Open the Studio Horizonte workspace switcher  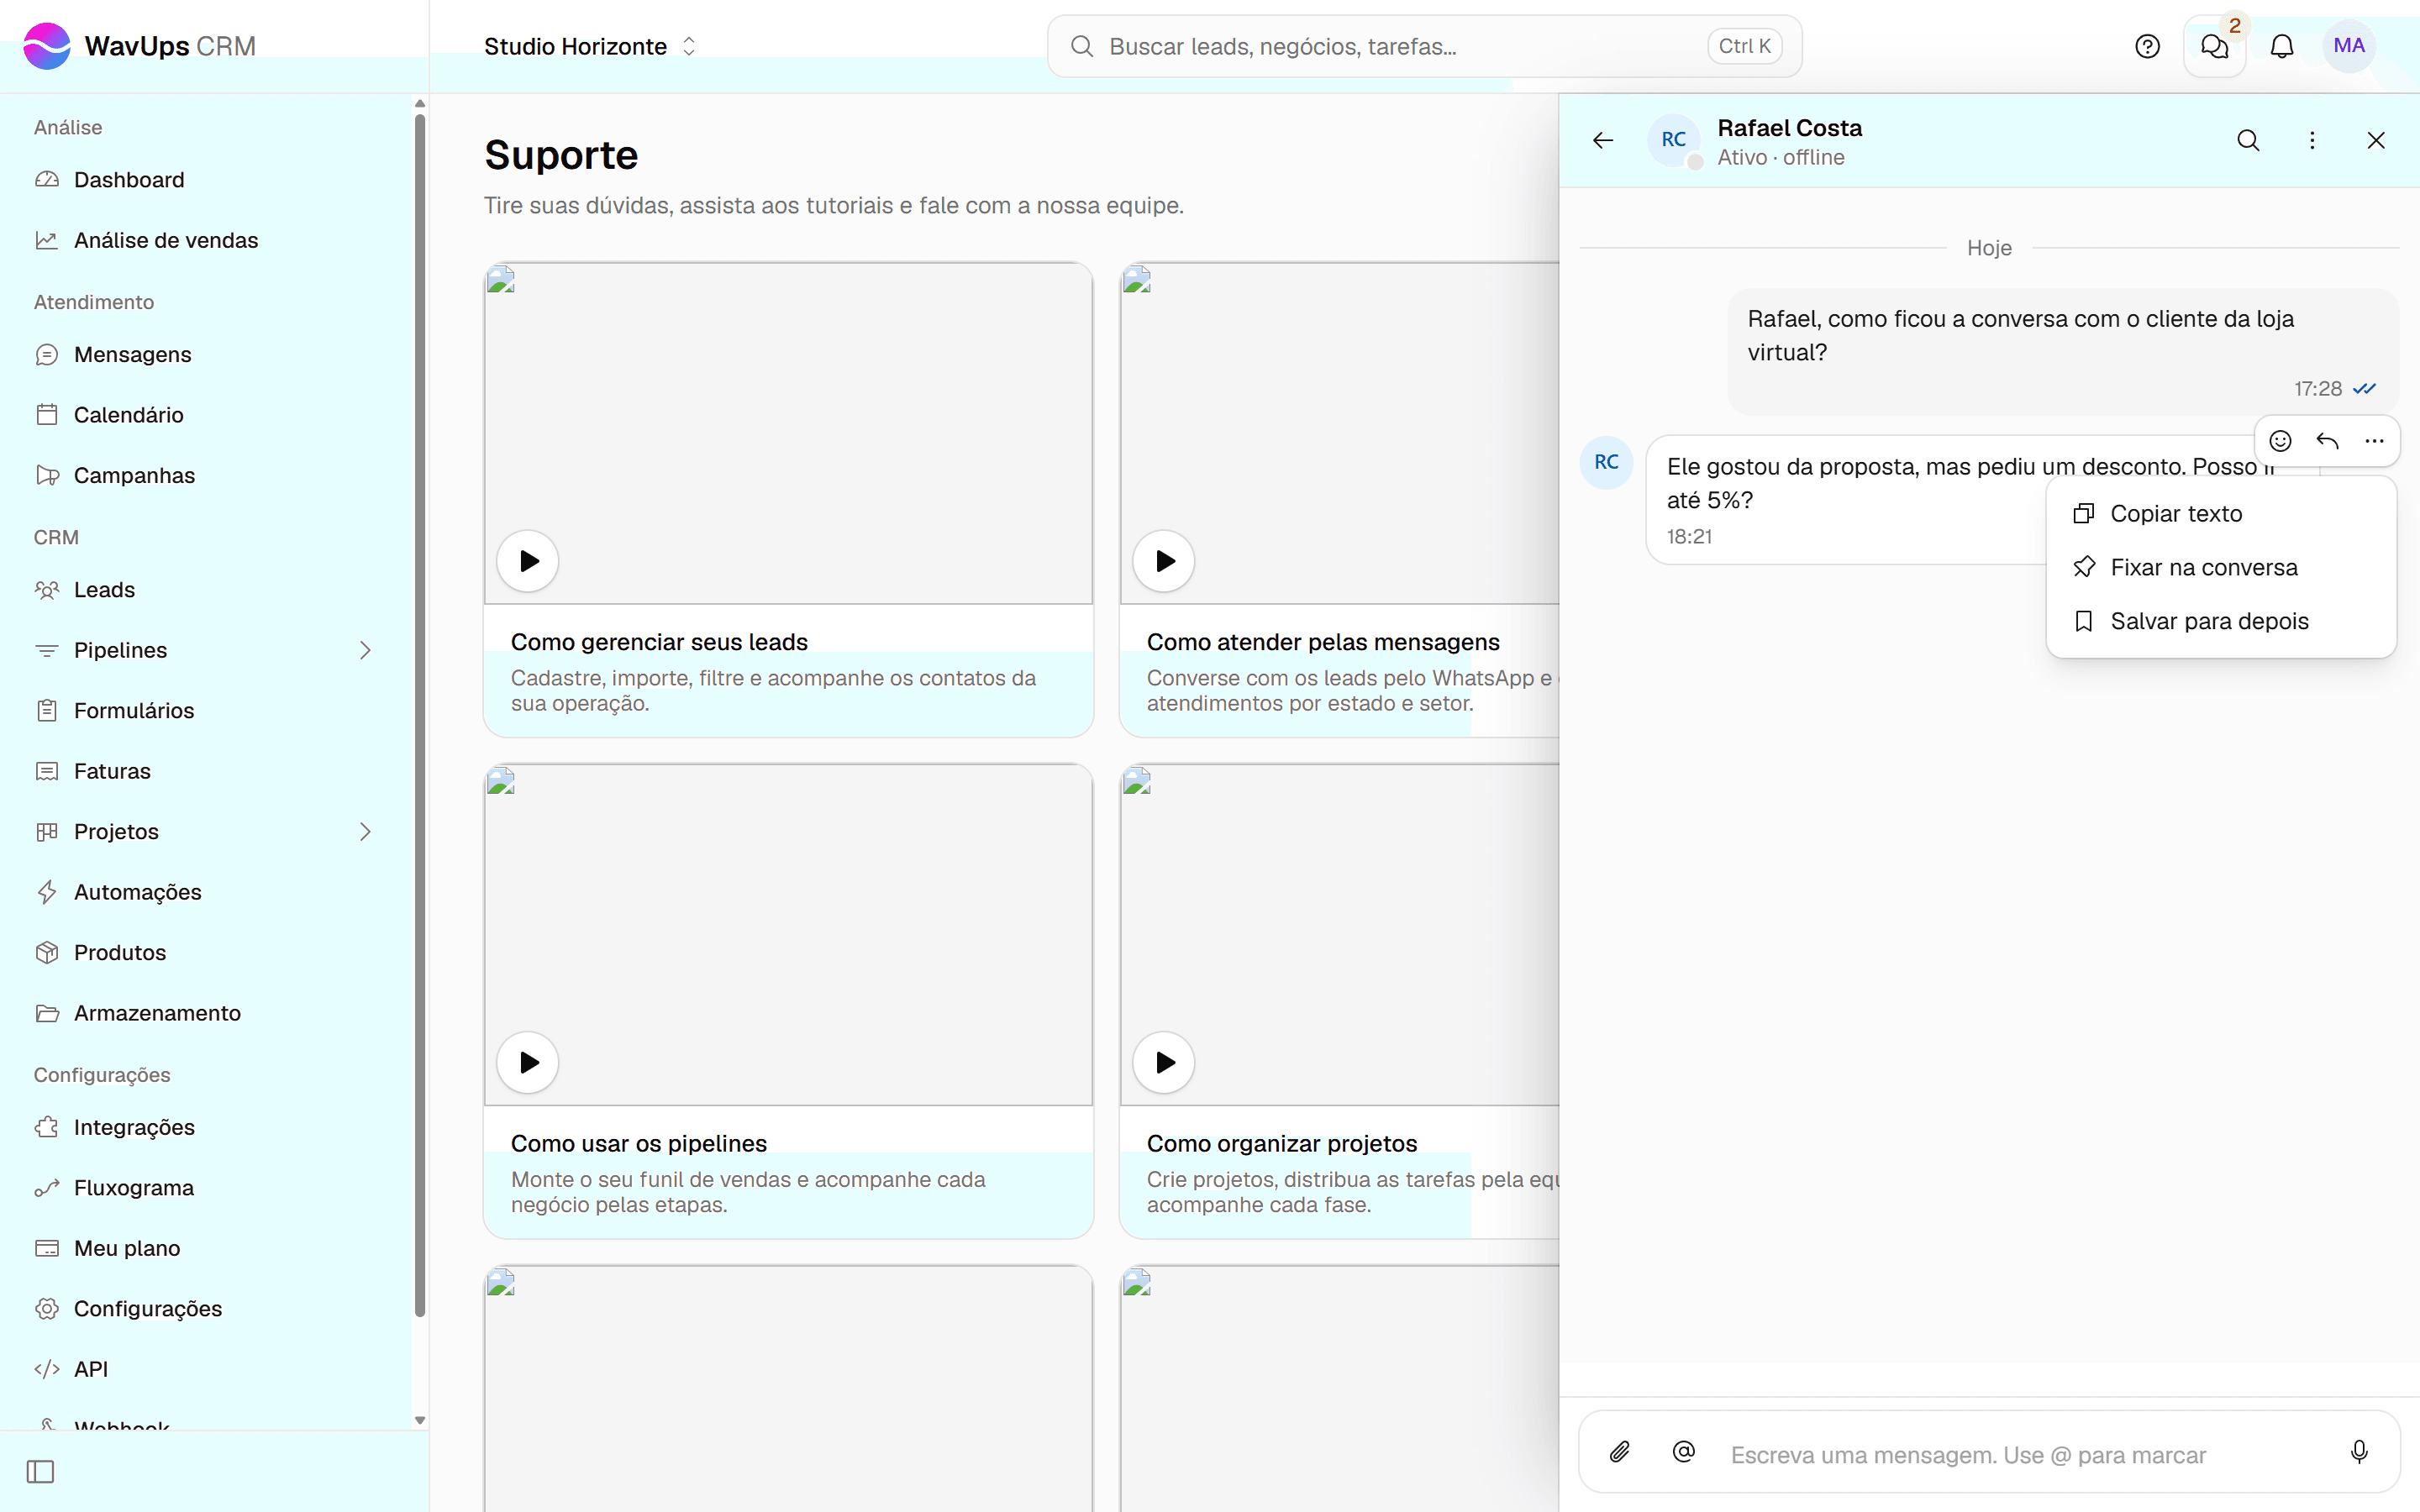pyautogui.click(x=590, y=46)
